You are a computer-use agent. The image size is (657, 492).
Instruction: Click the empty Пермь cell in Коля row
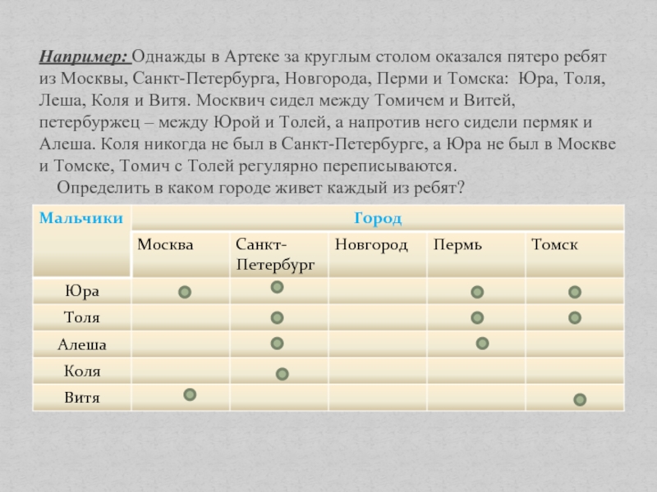coord(476,371)
